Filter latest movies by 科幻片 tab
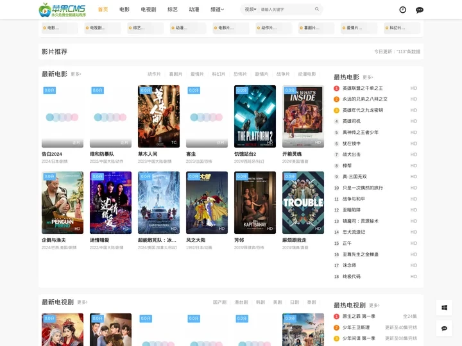 [x=219, y=74]
